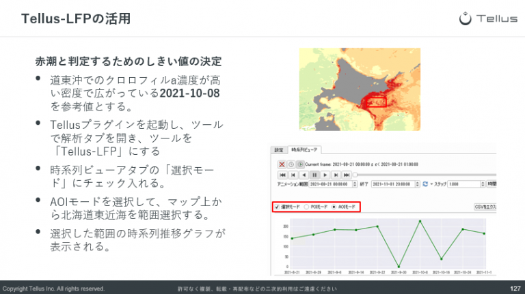Open the dropdown arrow next to refresh icon
The height and width of the screenshot is (294, 525).
(431, 184)
